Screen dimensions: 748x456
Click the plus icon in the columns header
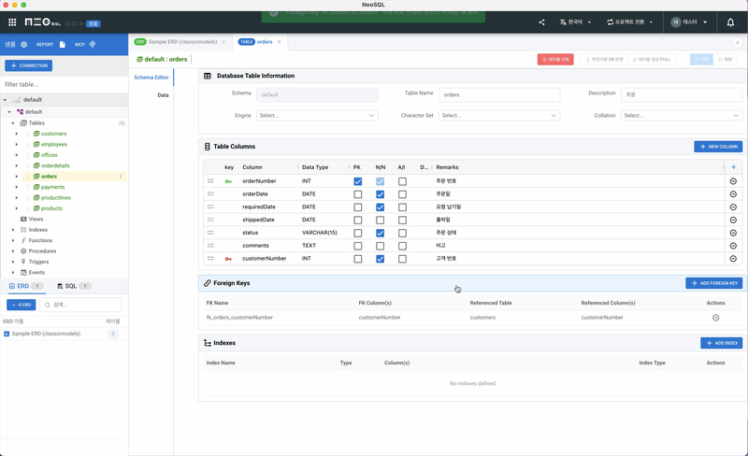(x=733, y=166)
